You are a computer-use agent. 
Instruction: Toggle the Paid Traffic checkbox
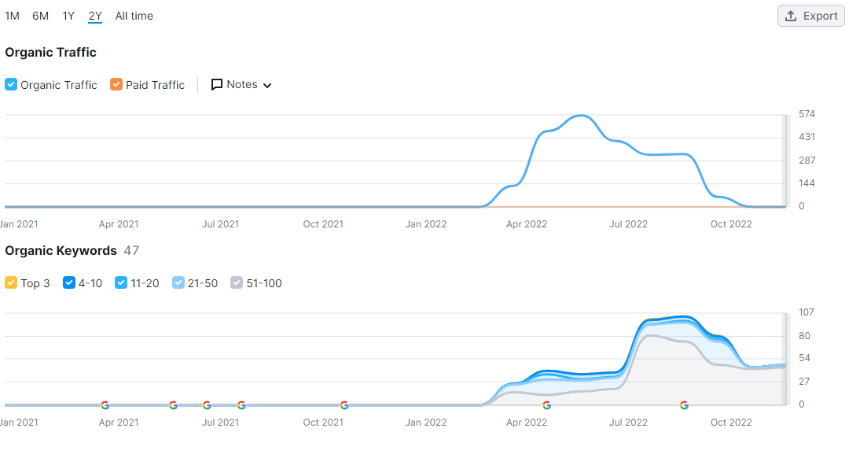pos(116,84)
